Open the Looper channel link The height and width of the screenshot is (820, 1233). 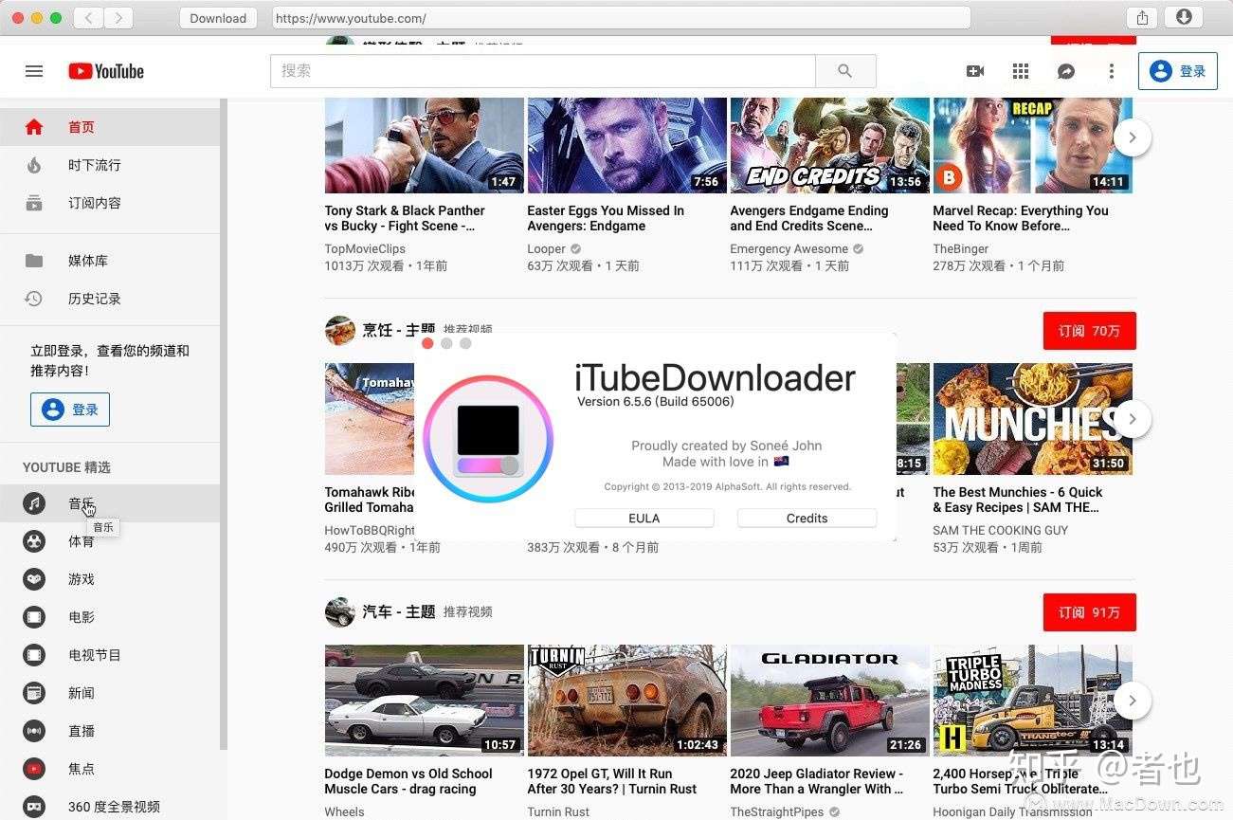pos(547,249)
